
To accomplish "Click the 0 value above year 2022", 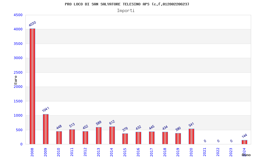I will [218, 141].
